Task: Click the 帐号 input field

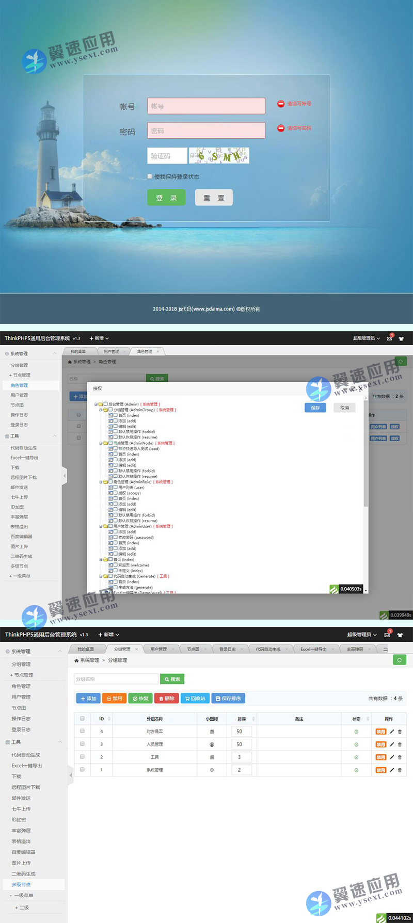Action: (206, 106)
